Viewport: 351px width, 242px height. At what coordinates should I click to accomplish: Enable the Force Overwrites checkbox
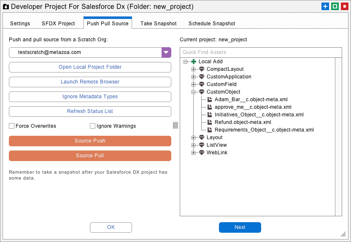pyautogui.click(x=12, y=126)
